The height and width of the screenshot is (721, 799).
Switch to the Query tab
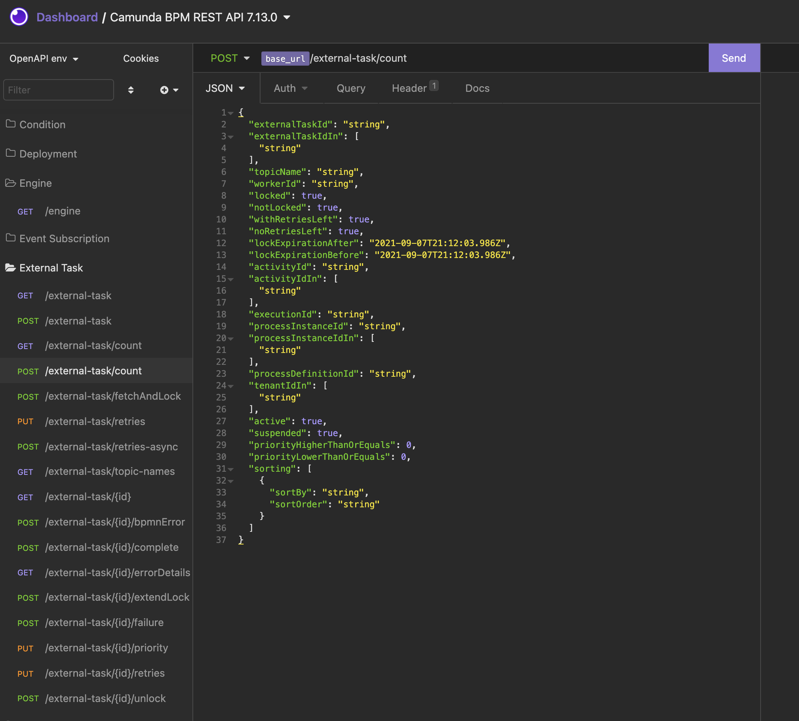point(351,88)
